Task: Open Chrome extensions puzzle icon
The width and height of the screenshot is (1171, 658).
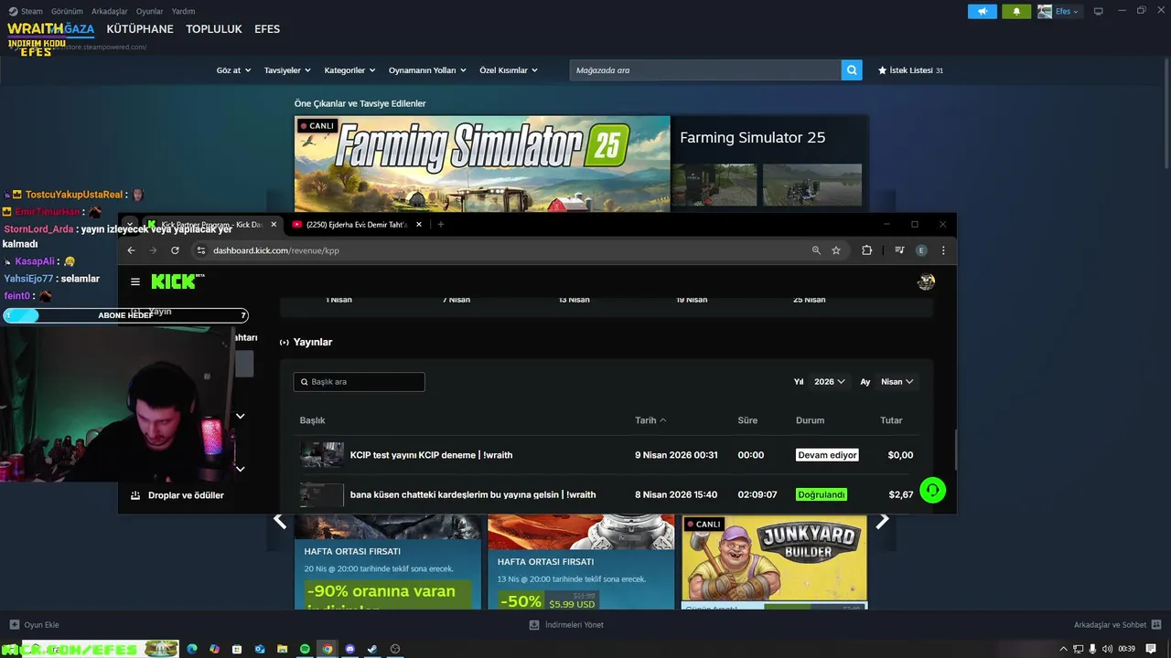Action: 866,250
